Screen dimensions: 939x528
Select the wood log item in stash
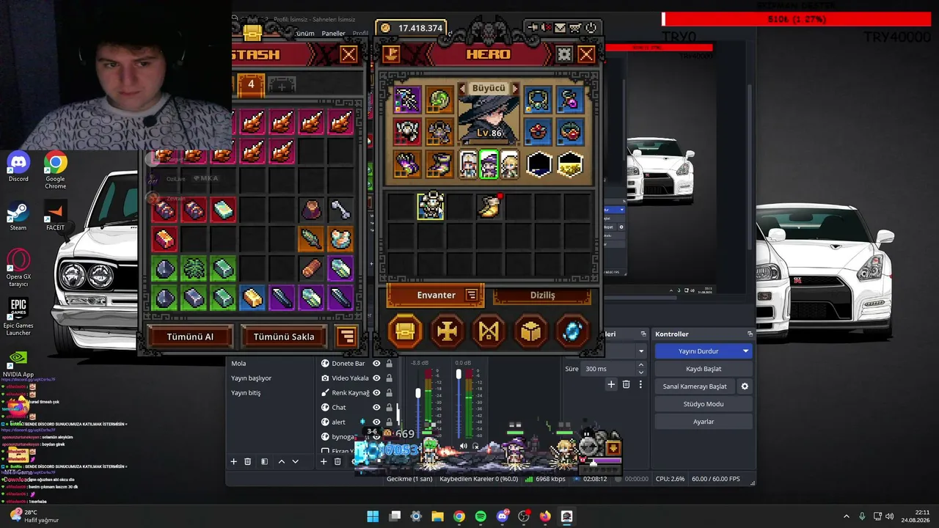coord(311,268)
